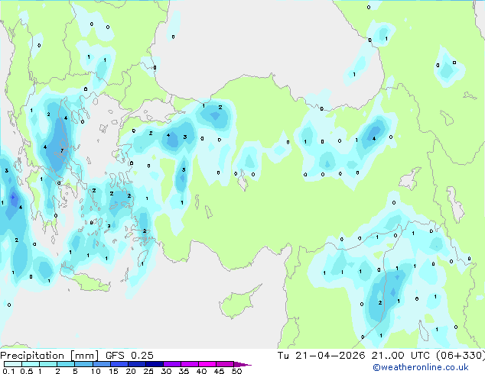Select the legend swatch between 35 and 40

(x=189, y=364)
